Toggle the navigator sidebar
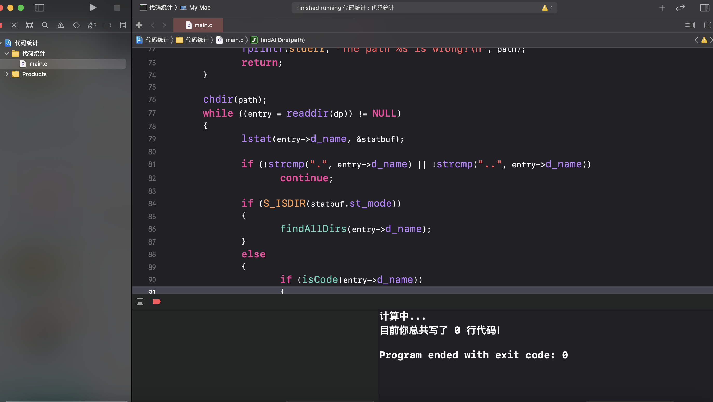Image resolution: width=713 pixels, height=402 pixels. pos(39,8)
